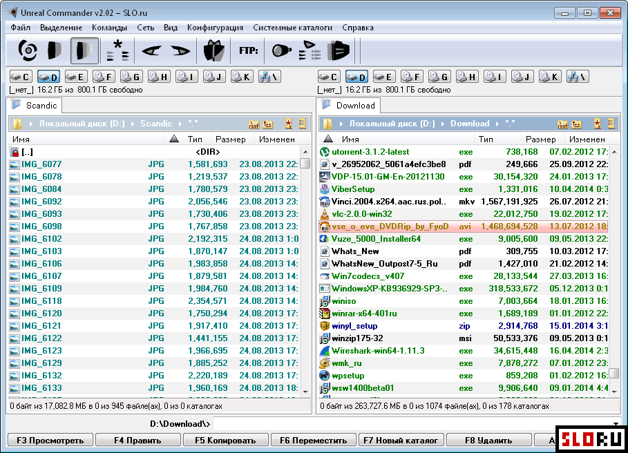Switch right panel to drive C
Viewport: 628px width, 453px height.
pyautogui.click(x=329, y=77)
